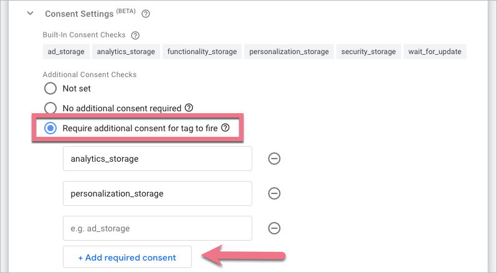
Task: Remove the analytics_storage consent row
Action: [x=273, y=159]
